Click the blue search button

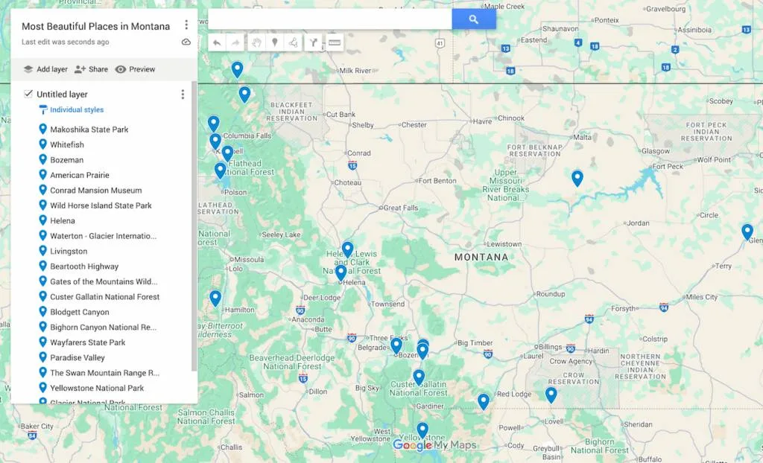click(x=473, y=19)
